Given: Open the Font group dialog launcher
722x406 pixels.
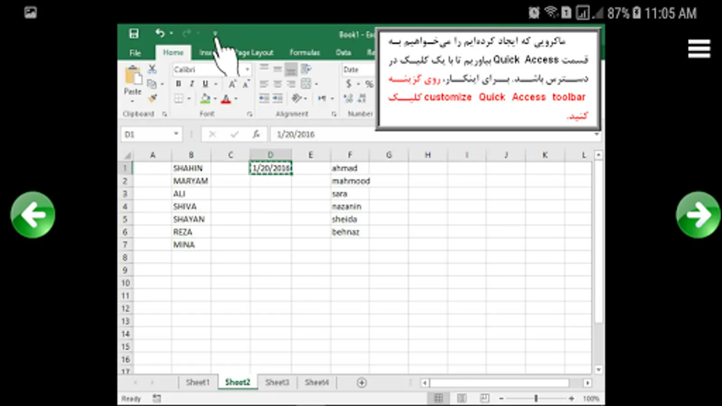Looking at the screenshot, I should point(250,114).
